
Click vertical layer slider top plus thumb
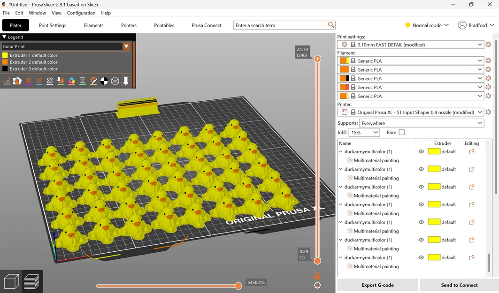[x=317, y=59]
